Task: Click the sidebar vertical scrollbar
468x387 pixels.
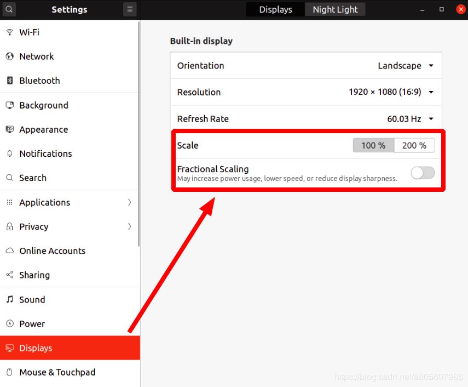Action: 138,132
